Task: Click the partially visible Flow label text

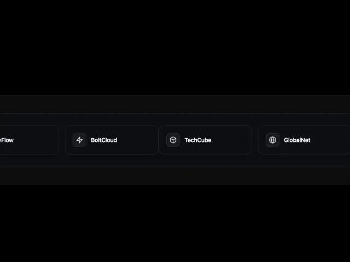Action: pos(7,140)
